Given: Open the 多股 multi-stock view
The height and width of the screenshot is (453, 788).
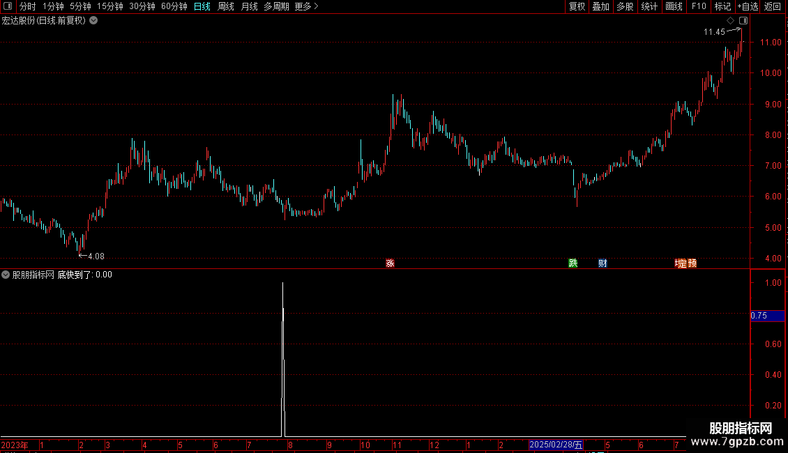Looking at the screenshot, I should [625, 6].
